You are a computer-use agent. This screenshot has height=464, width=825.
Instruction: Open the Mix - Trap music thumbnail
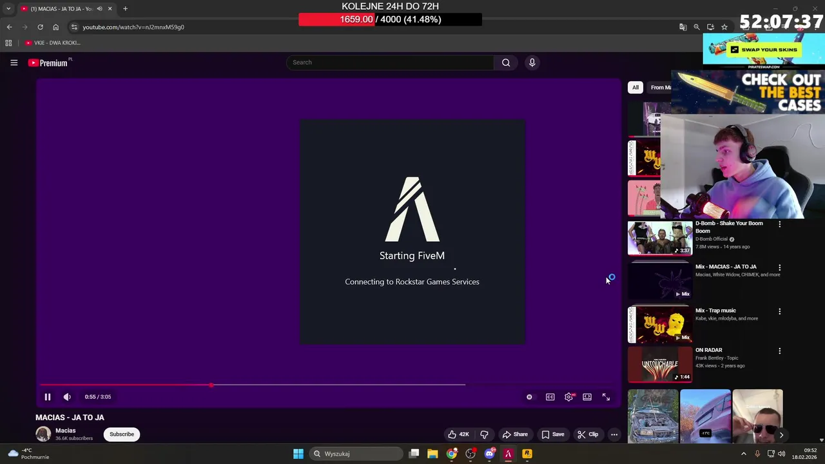(660, 325)
